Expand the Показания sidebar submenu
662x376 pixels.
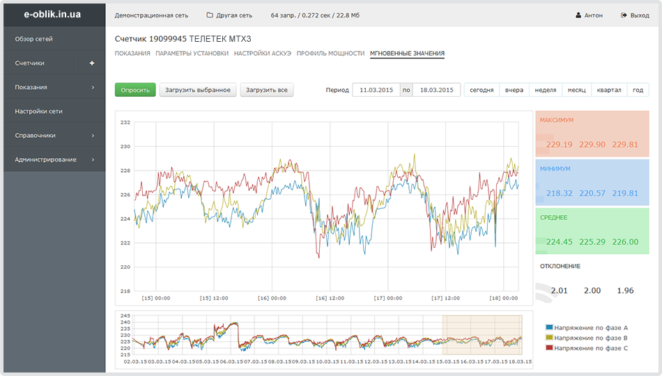pos(92,87)
